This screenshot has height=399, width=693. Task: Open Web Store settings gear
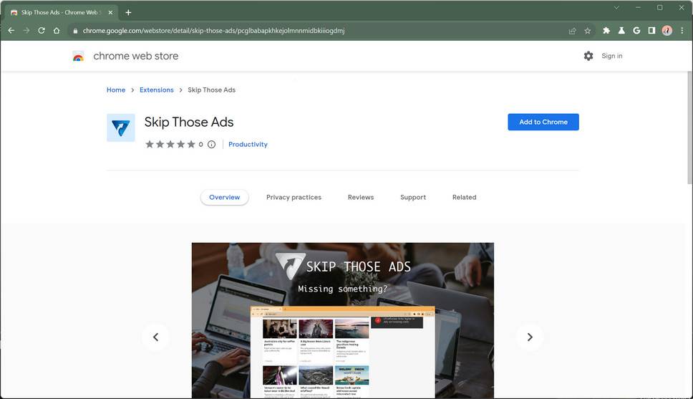click(x=588, y=56)
